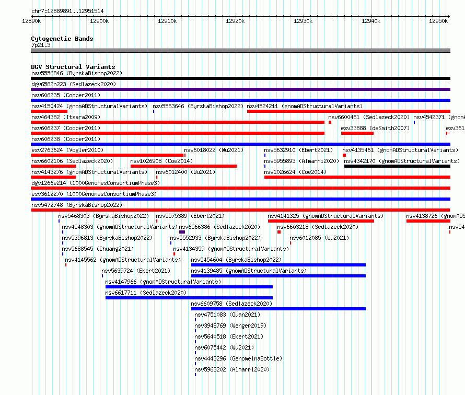Click nsv606237 (Cooper2011) label
This screenshot has height=395, width=465.
pos(66,128)
